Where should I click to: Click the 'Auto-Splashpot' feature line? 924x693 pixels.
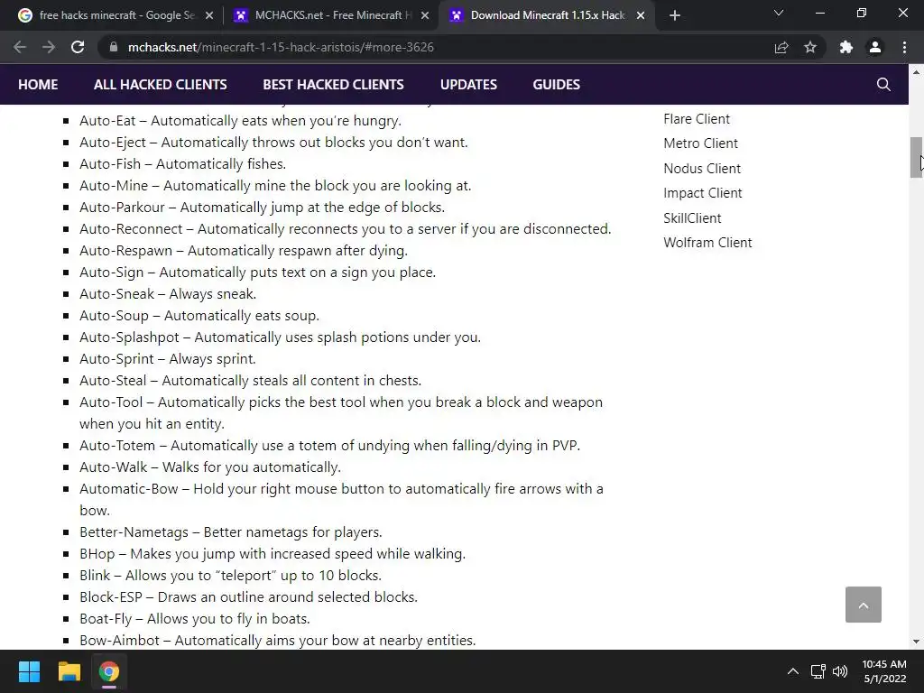[x=280, y=337]
